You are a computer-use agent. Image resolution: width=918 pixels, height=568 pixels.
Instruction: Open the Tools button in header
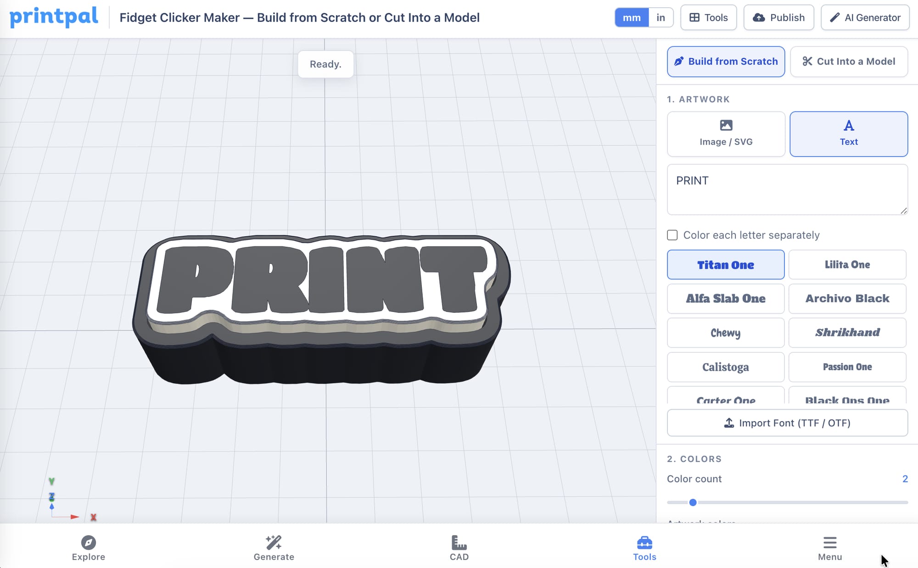708,17
